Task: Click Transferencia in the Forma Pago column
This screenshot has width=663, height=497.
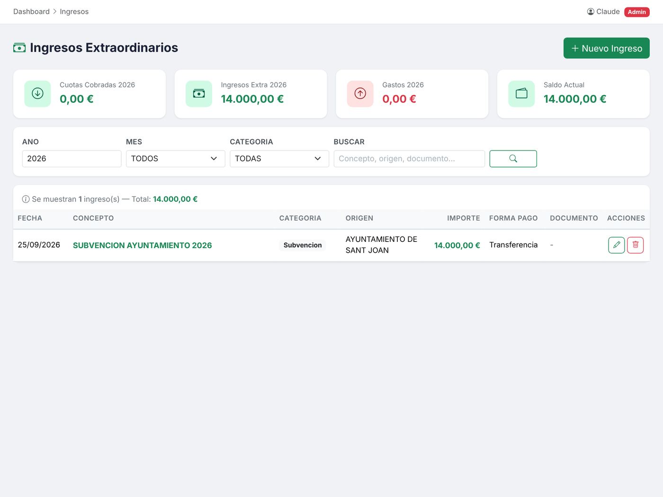Action: click(x=513, y=245)
